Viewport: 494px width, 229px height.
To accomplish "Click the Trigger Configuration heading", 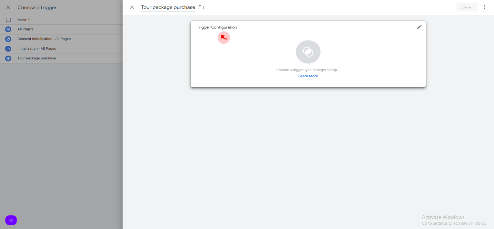I will (x=217, y=27).
